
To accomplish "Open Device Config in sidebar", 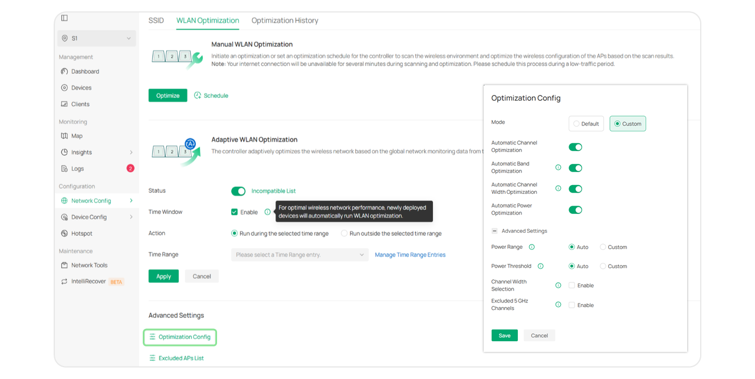I will click(x=89, y=217).
